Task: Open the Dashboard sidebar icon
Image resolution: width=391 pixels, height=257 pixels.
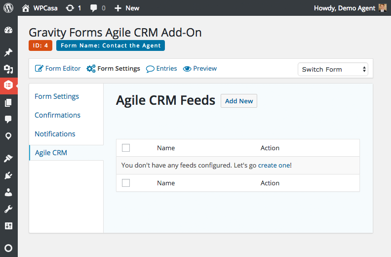Action: point(8,30)
